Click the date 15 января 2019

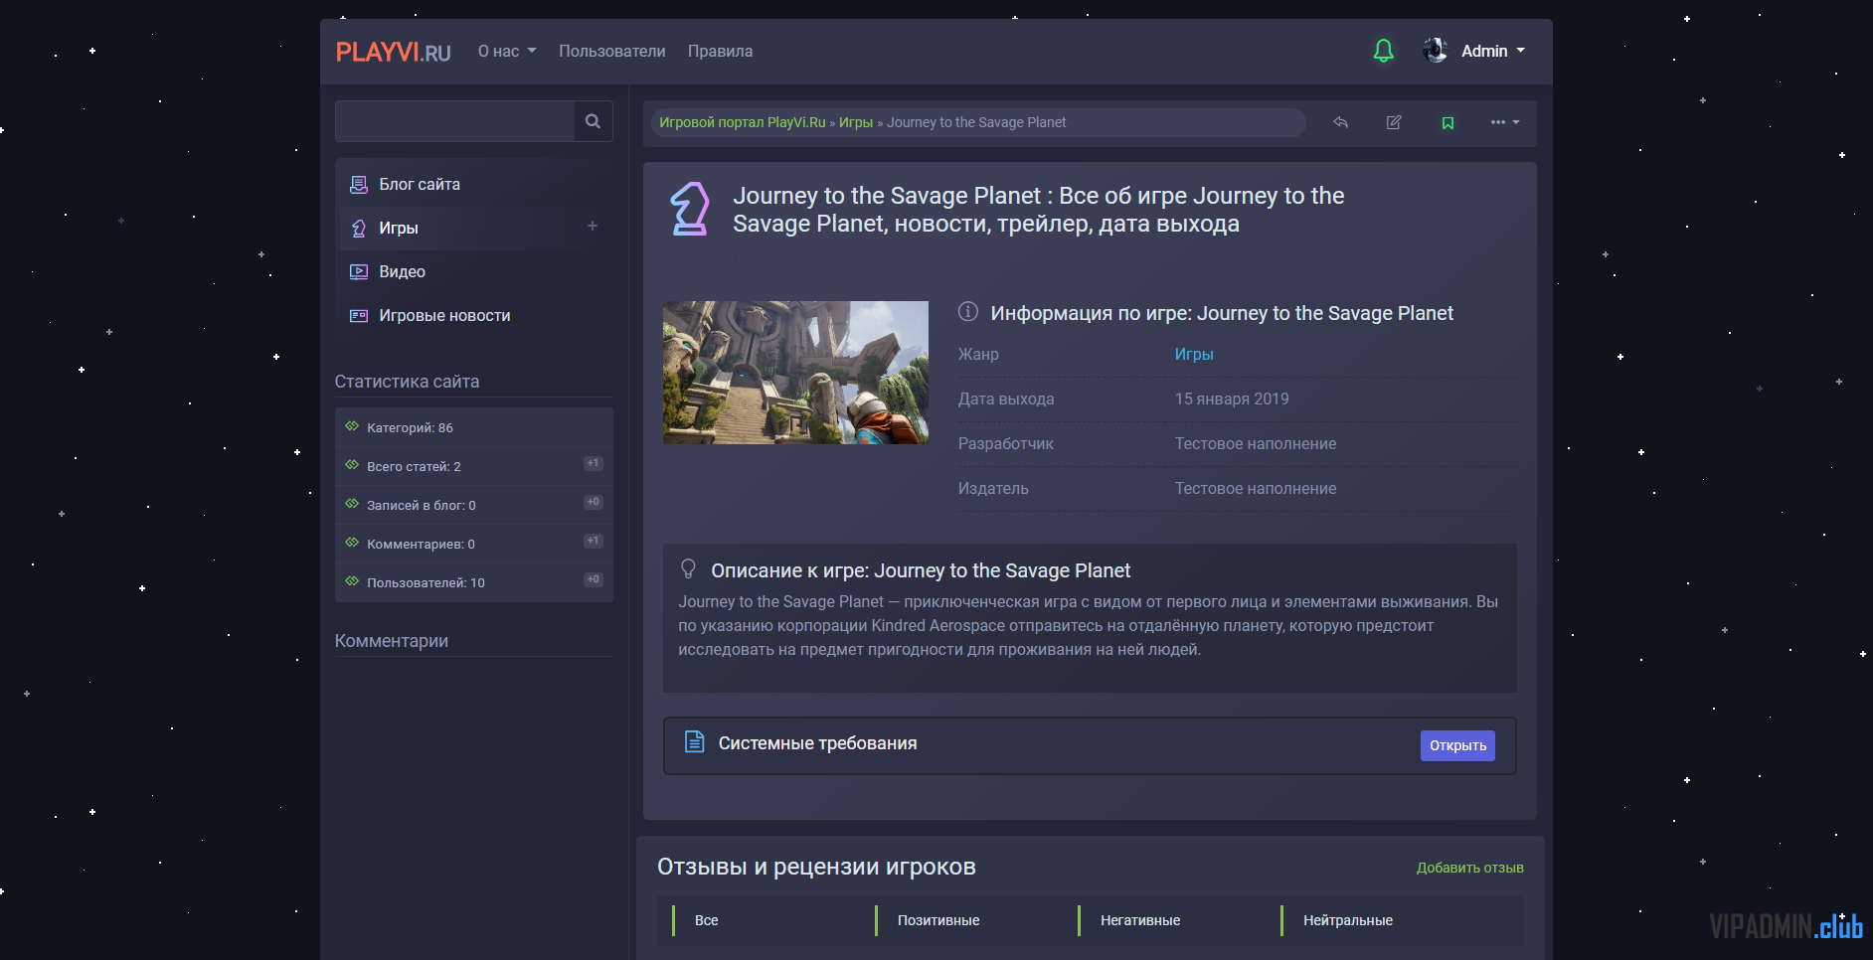[x=1232, y=399]
